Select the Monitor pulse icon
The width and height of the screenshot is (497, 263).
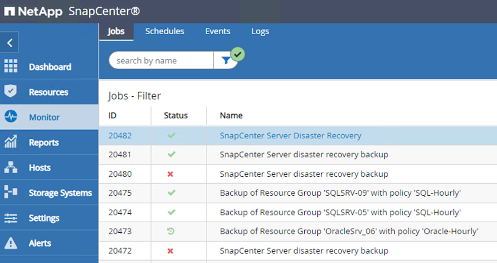point(11,116)
